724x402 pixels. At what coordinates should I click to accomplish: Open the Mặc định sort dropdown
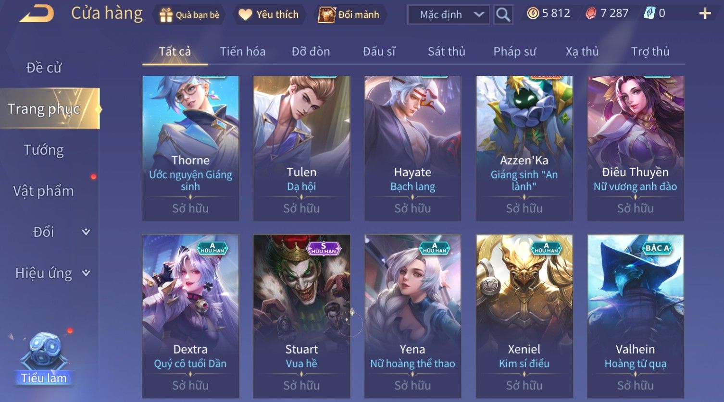(x=448, y=15)
